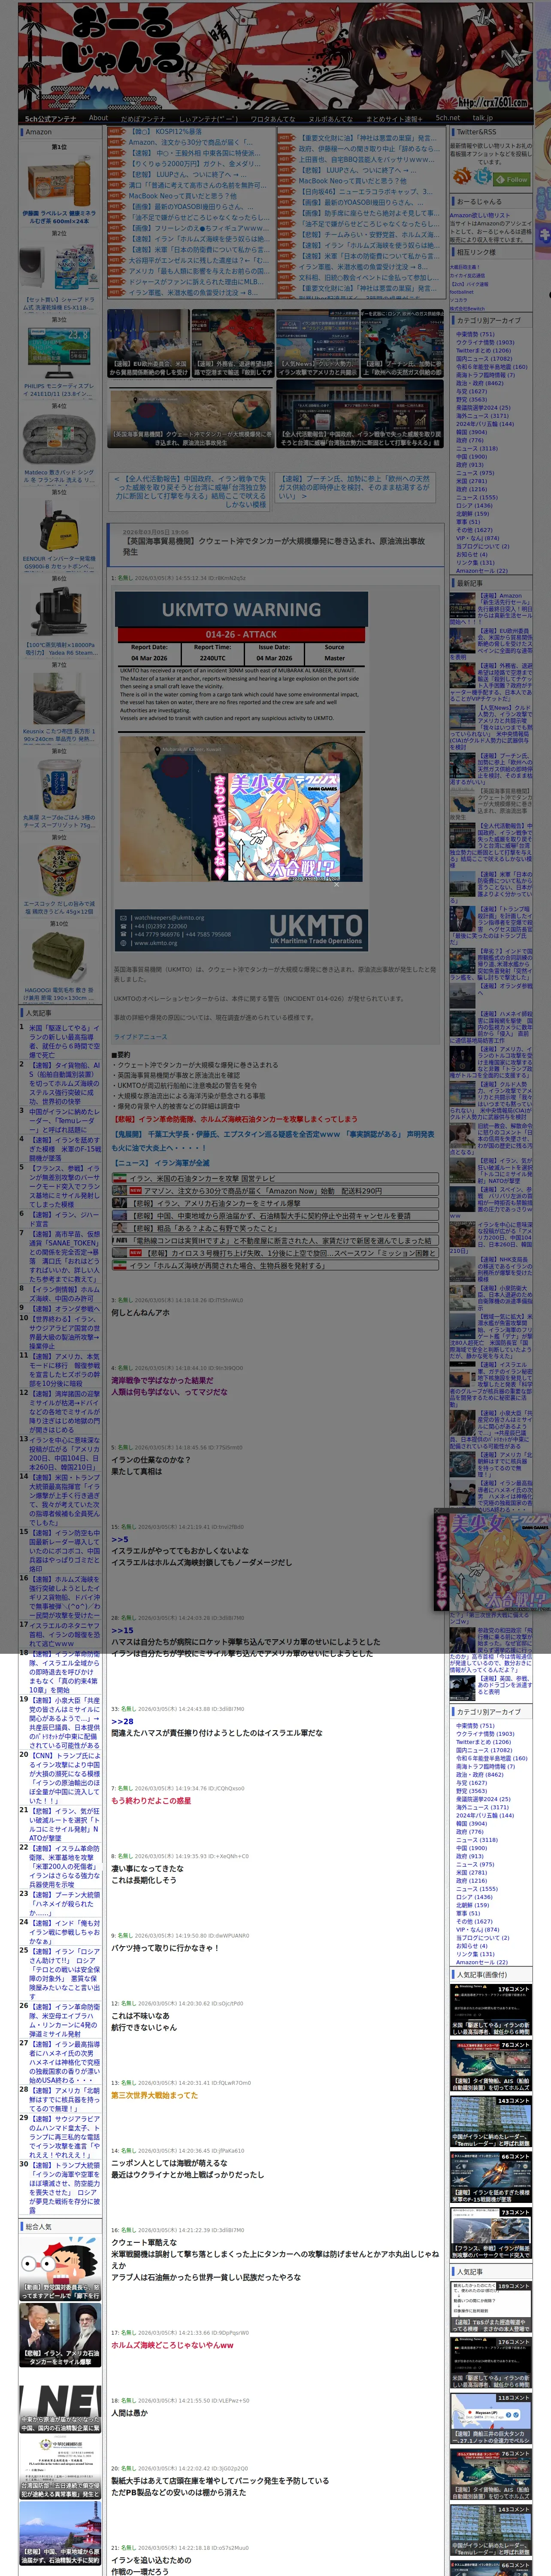This screenshot has width=551, height=2576.
Task: Open 5ch公式アンテナ in the navigation bar
Action: 50,118
